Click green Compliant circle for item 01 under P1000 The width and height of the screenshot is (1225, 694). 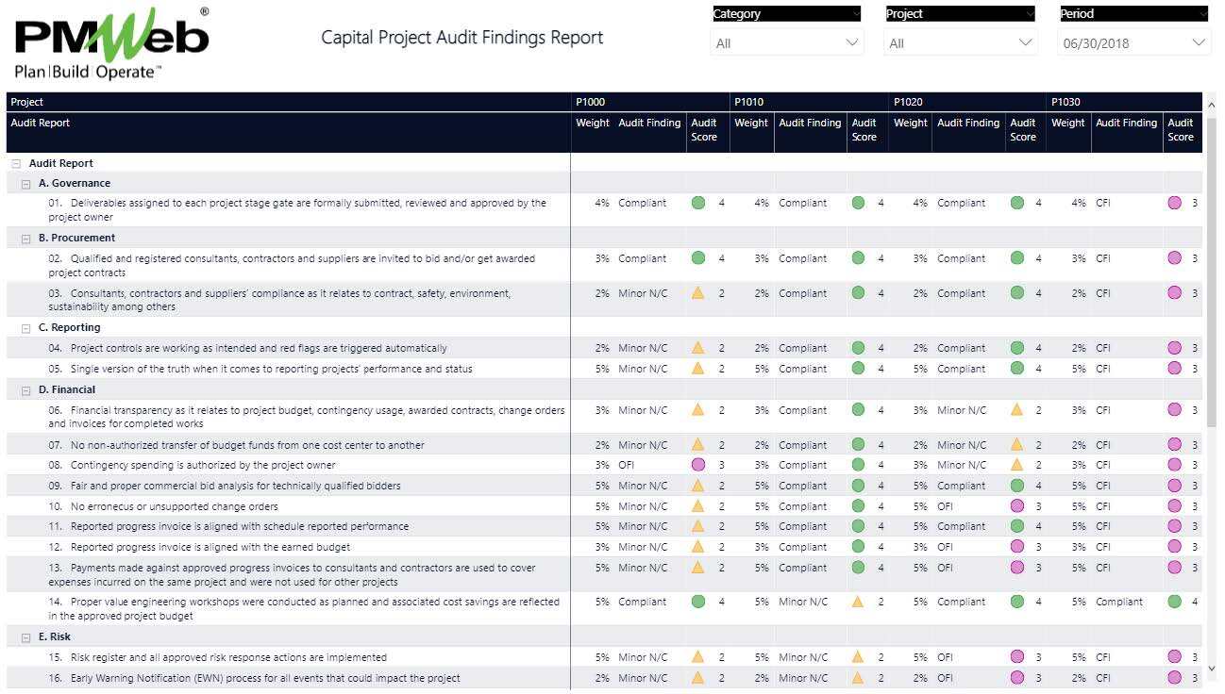click(x=698, y=203)
